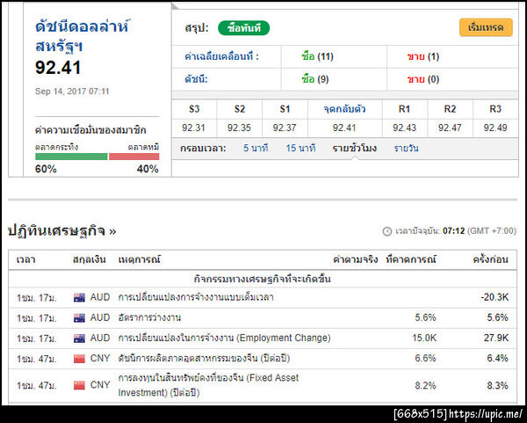Open the Fixed Asset Investment event link
This screenshot has height=423, width=527.
pos(208,385)
